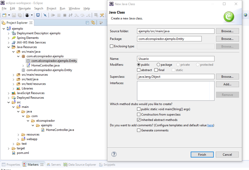Collapse the src/main/java node
The image size is (249, 170).
pos(14,52)
